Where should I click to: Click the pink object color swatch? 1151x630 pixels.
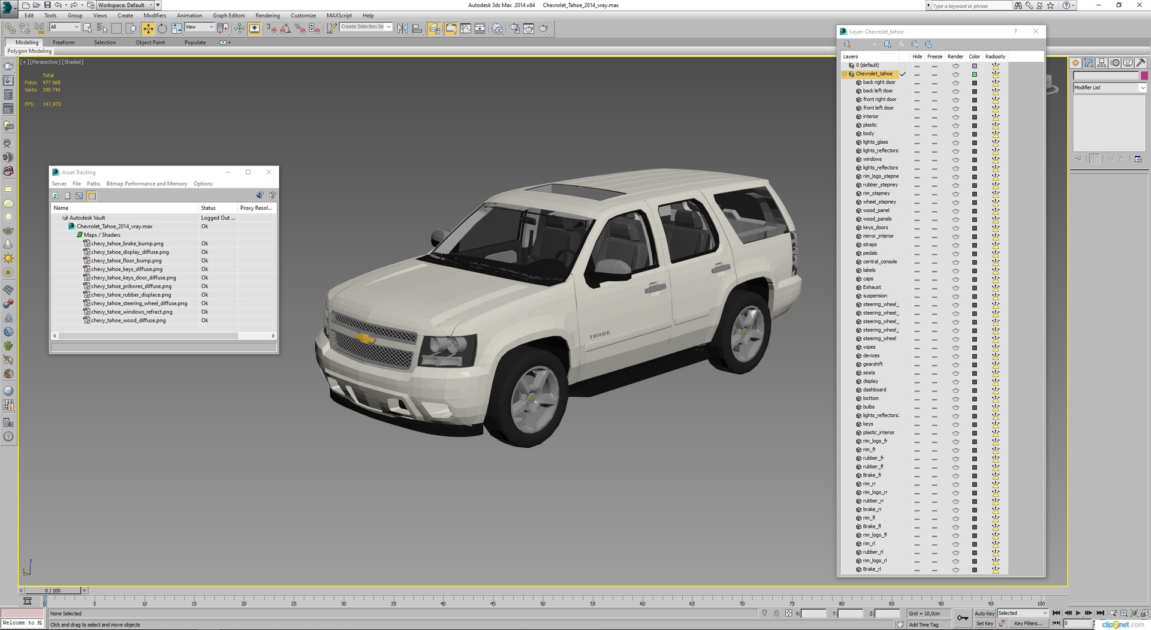pyautogui.click(x=1144, y=76)
